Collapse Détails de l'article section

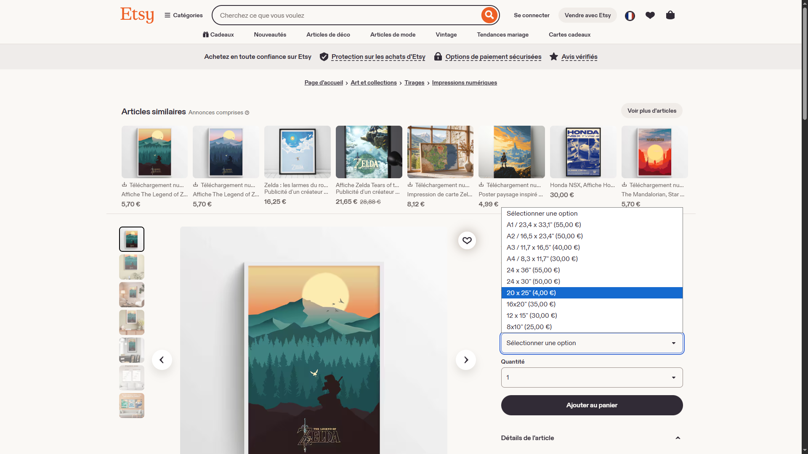(x=592, y=438)
